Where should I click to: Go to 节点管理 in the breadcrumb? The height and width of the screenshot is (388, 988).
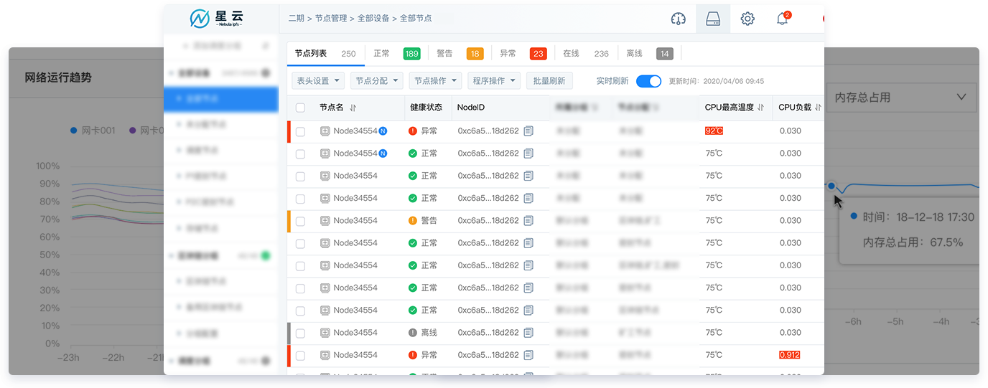pyautogui.click(x=331, y=19)
